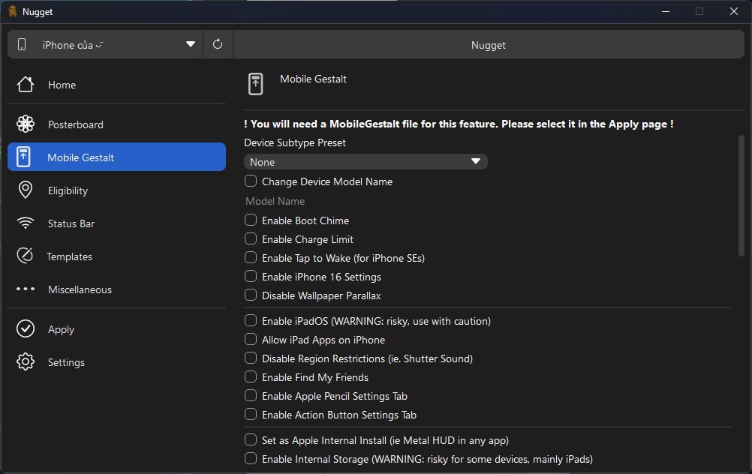The image size is (752, 474).
Task: Click the Nugget app icon in the title bar
Action: point(13,11)
